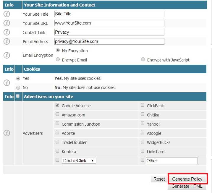Click the Your Site Title text field

(x=109, y=14)
